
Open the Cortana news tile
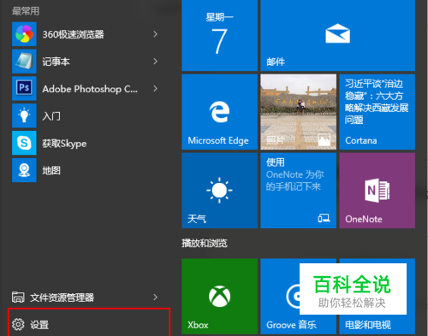point(377,112)
